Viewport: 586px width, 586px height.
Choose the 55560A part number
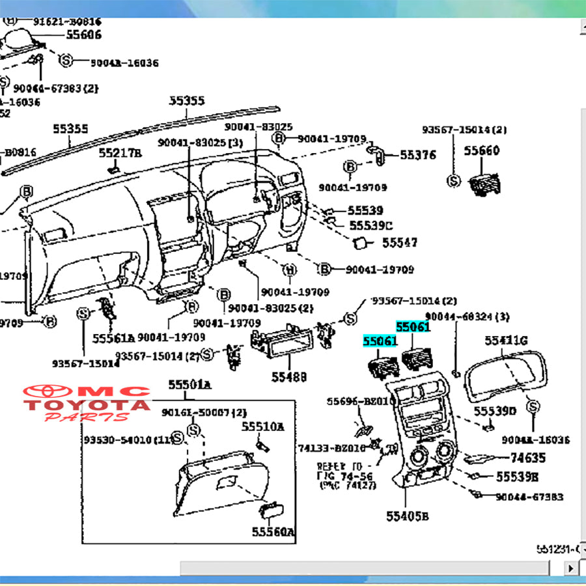[273, 531]
